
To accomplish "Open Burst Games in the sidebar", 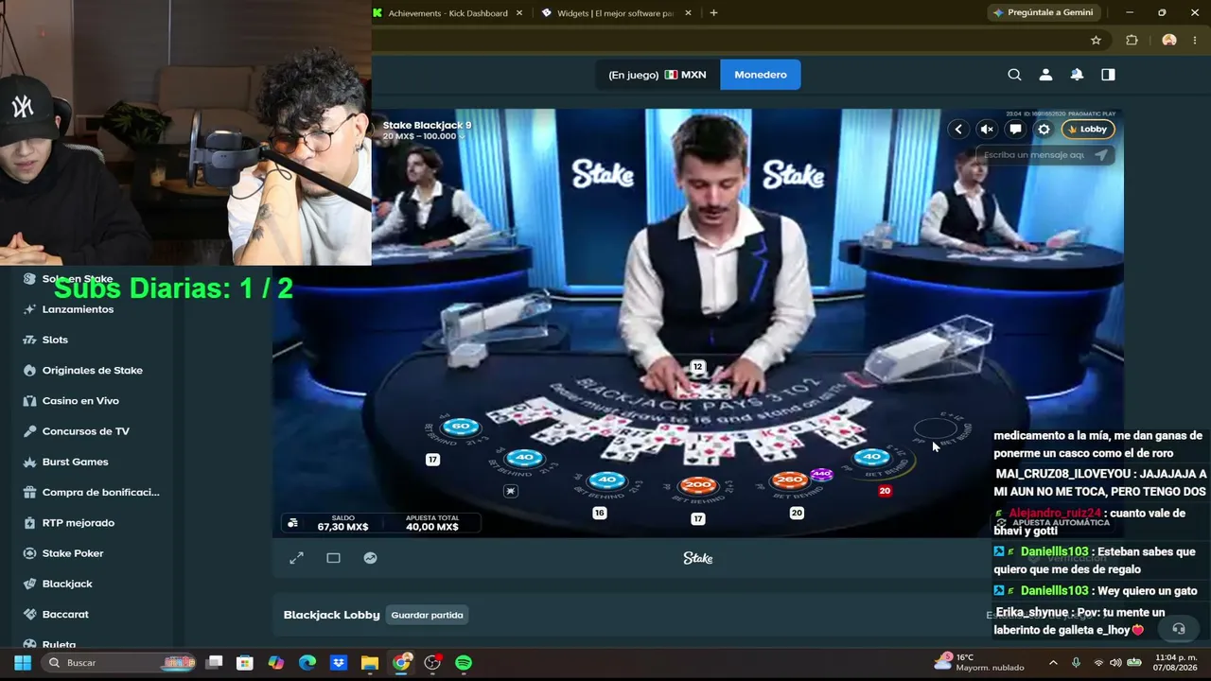I will pos(75,462).
